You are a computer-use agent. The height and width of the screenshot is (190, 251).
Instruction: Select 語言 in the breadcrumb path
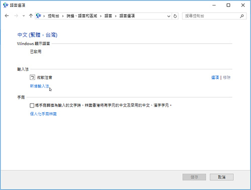click(108, 16)
